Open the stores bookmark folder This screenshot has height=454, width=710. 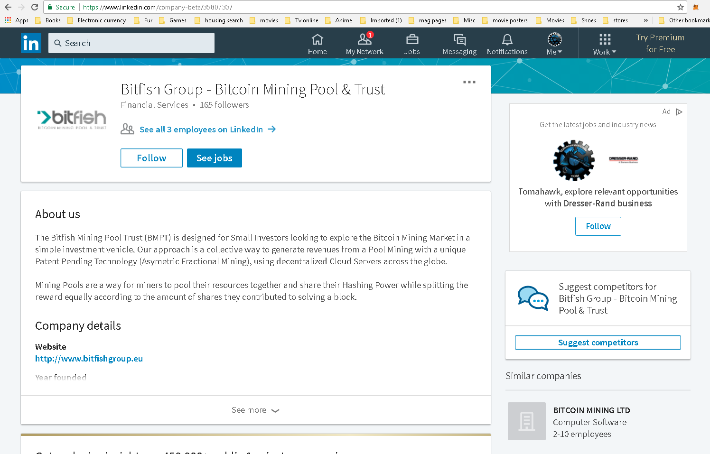[x=616, y=20]
